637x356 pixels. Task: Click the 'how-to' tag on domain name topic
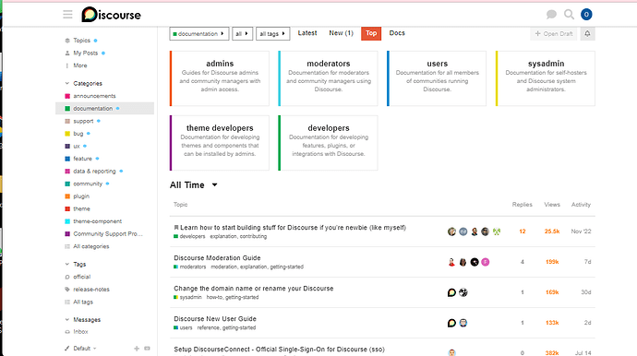pos(214,298)
